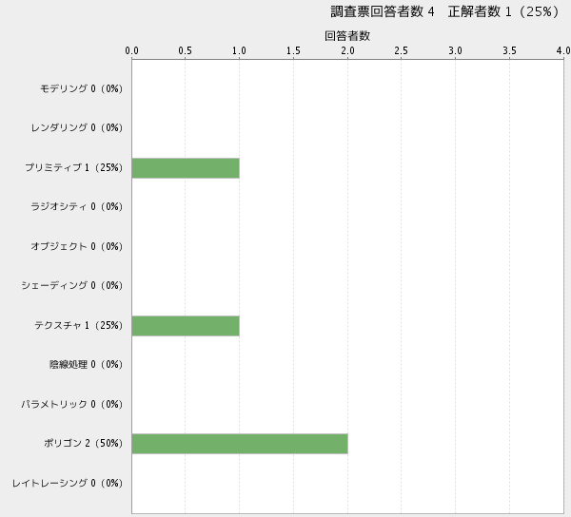The width and height of the screenshot is (571, 517).
Task: Select the ポリゴン 2 (50%) label
Action: 83,444
